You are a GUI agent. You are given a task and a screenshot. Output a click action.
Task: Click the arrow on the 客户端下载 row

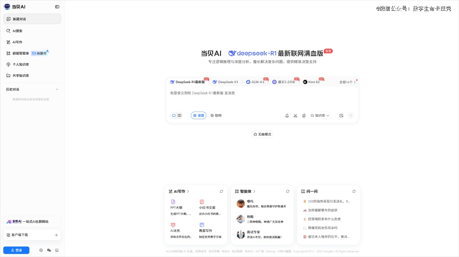click(56, 235)
